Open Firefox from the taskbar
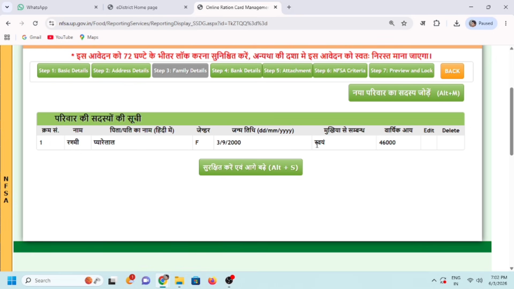Viewport: 514px width, 289px height. [212, 281]
